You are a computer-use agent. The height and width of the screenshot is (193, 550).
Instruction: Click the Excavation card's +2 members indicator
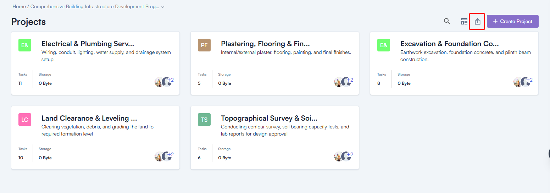[529, 80]
